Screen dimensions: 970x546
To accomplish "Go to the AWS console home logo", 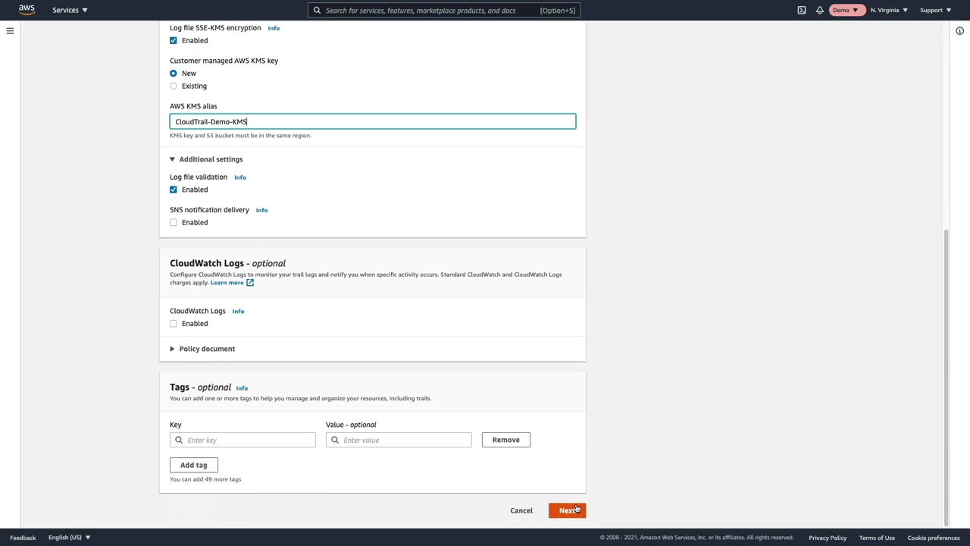I will (27, 10).
